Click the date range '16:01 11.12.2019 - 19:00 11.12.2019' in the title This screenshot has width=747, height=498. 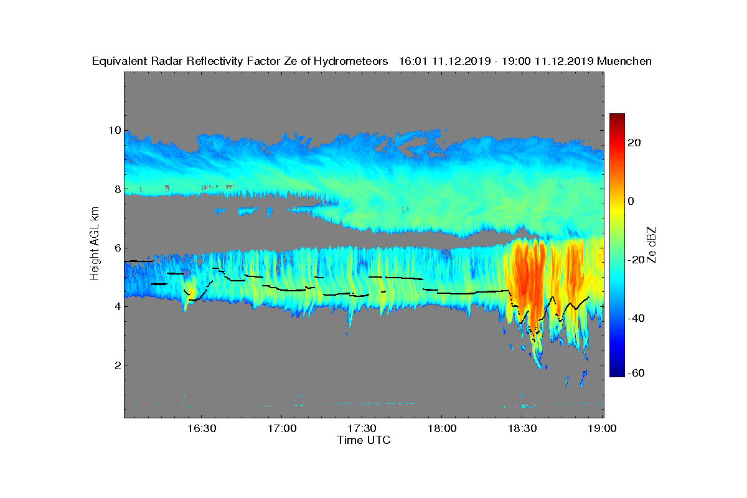pos(496,61)
